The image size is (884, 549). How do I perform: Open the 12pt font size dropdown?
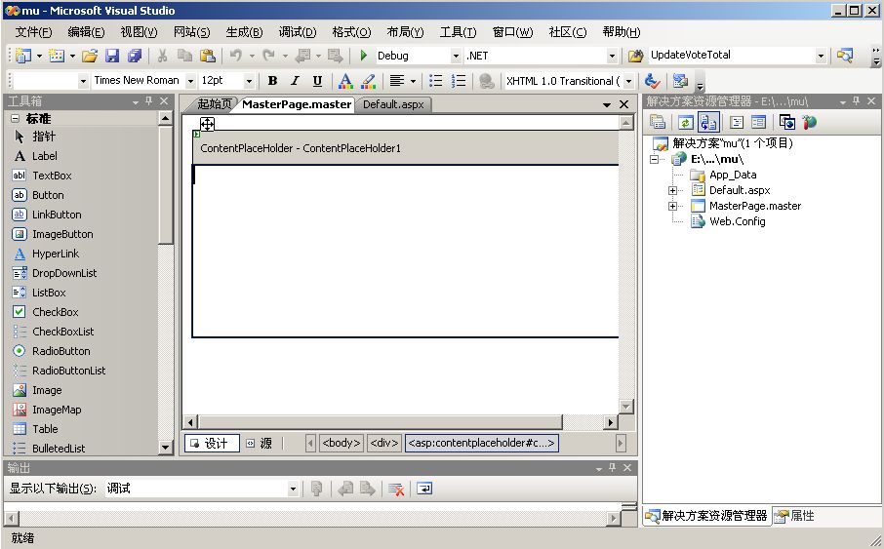pos(249,81)
